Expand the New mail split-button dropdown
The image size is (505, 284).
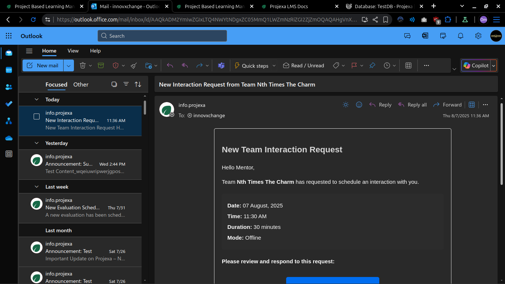pos(69,65)
